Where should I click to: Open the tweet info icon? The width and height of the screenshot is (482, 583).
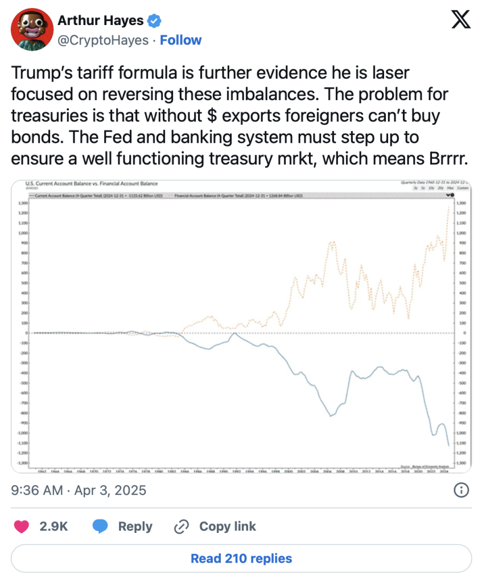460,490
